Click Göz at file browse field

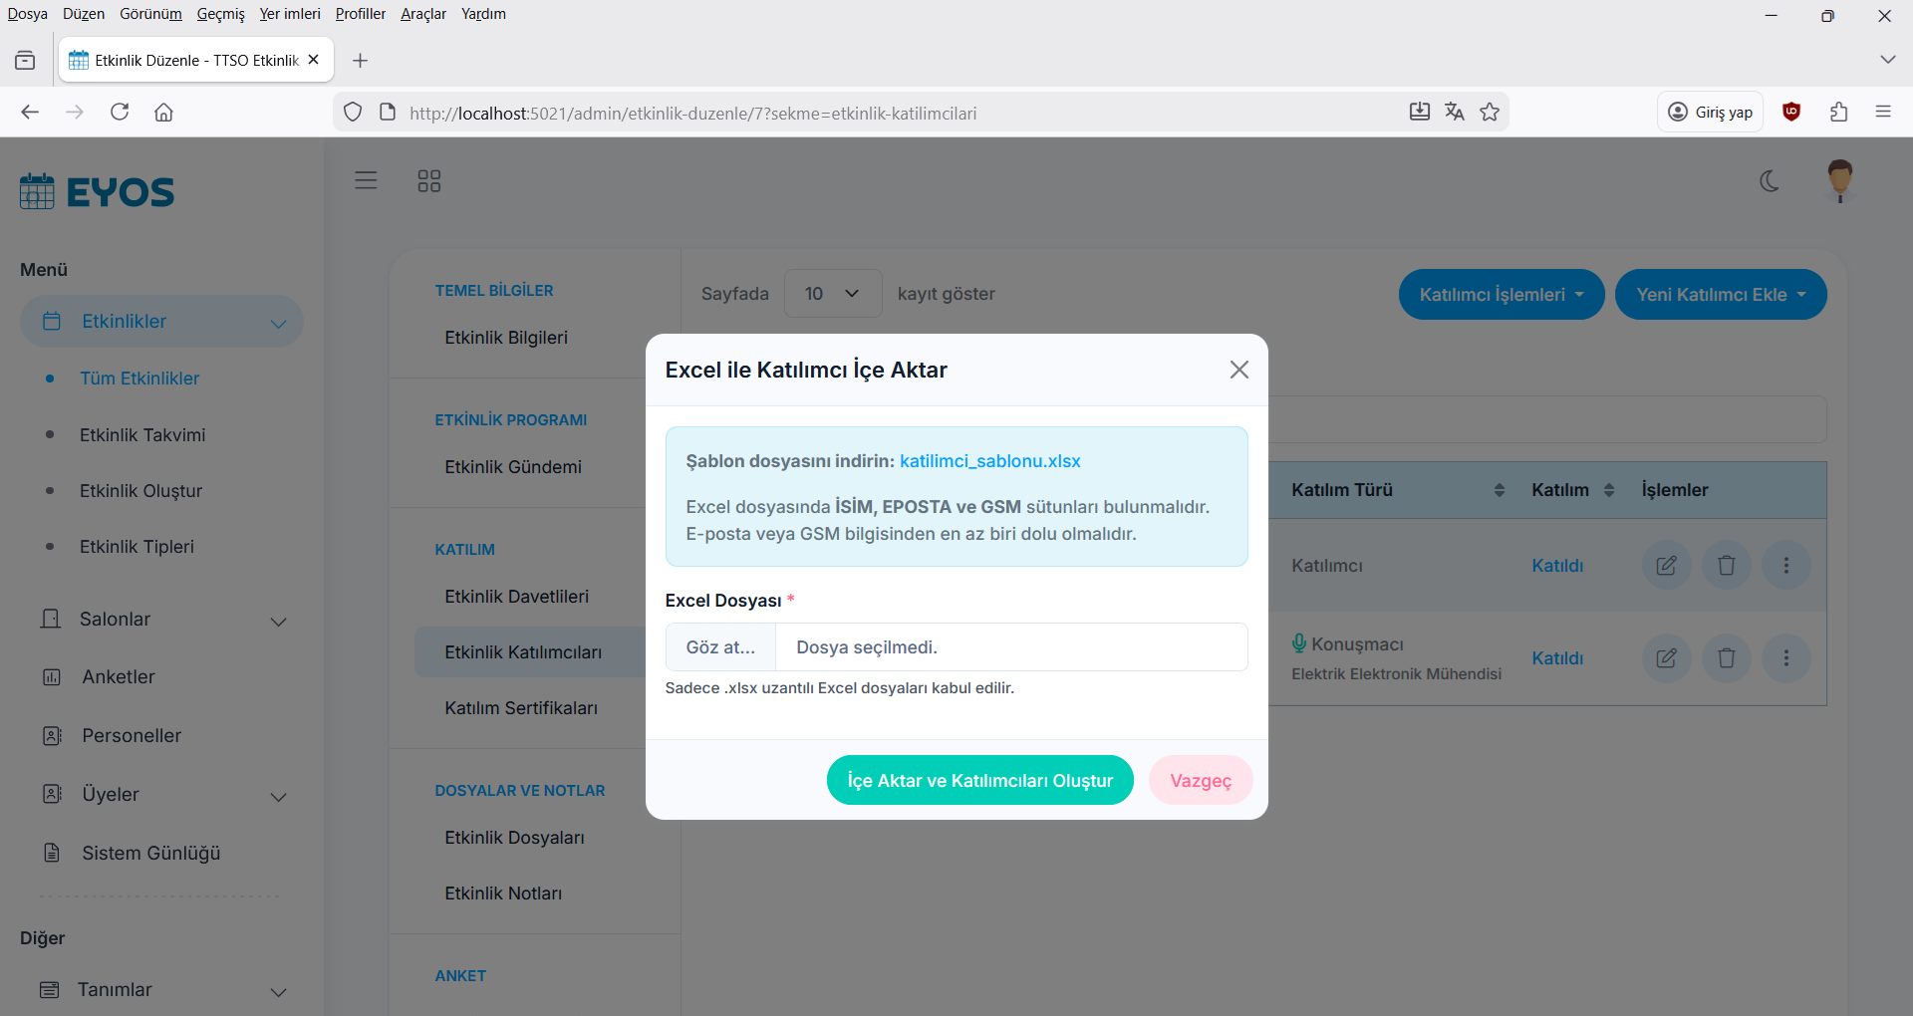[720, 647]
